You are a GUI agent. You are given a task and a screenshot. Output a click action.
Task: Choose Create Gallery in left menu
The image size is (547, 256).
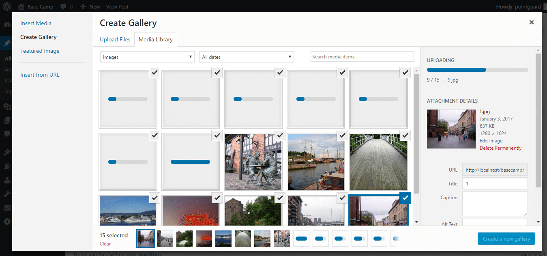pyautogui.click(x=39, y=37)
